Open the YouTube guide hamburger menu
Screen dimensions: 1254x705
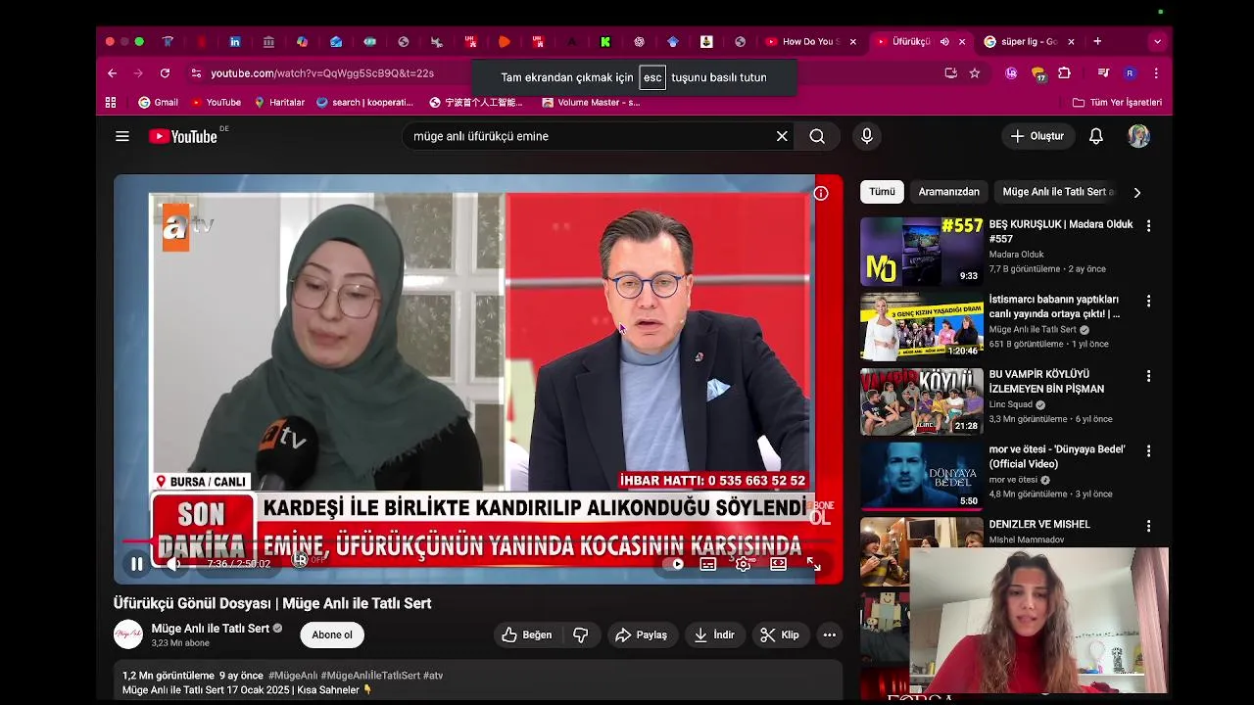[x=122, y=136]
